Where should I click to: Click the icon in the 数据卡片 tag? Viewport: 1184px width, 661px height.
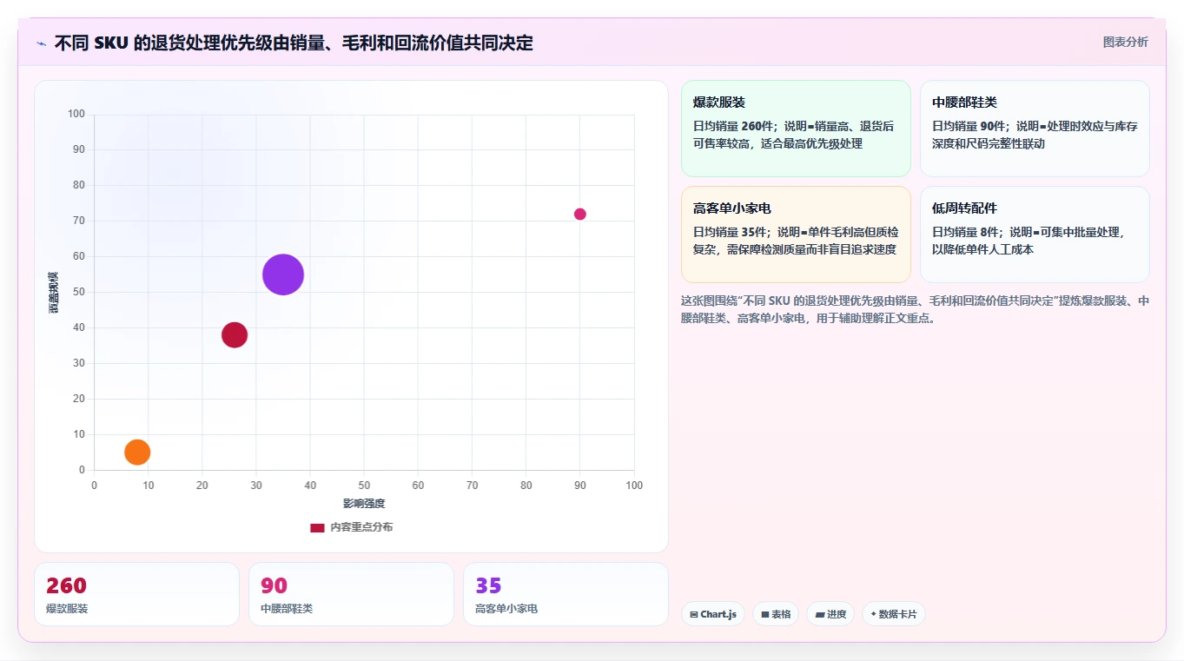873,614
